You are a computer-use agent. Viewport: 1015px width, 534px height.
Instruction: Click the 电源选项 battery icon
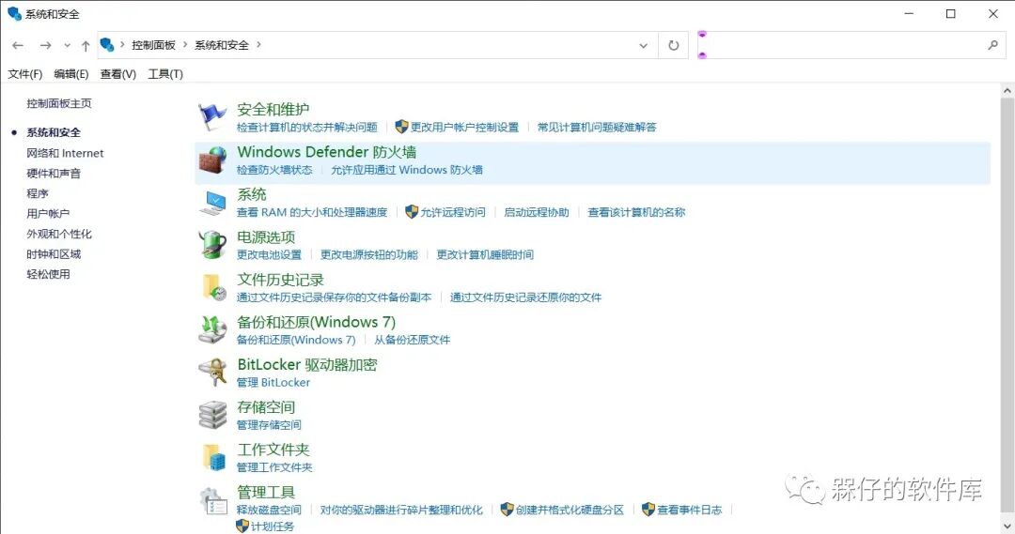(212, 245)
